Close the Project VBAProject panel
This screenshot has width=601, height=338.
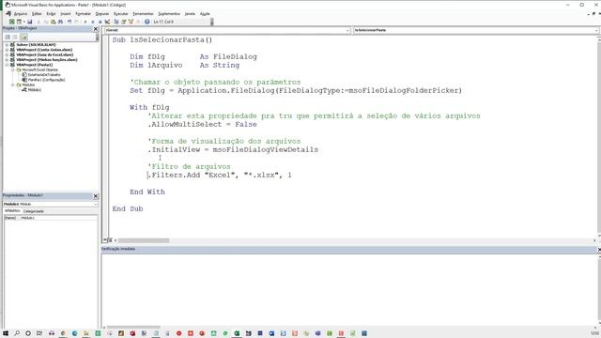[x=96, y=29]
